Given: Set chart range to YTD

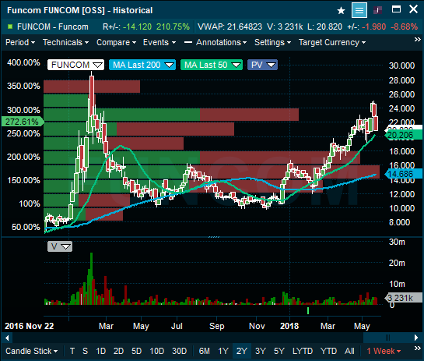Looking at the screenshot, I should (328, 351).
